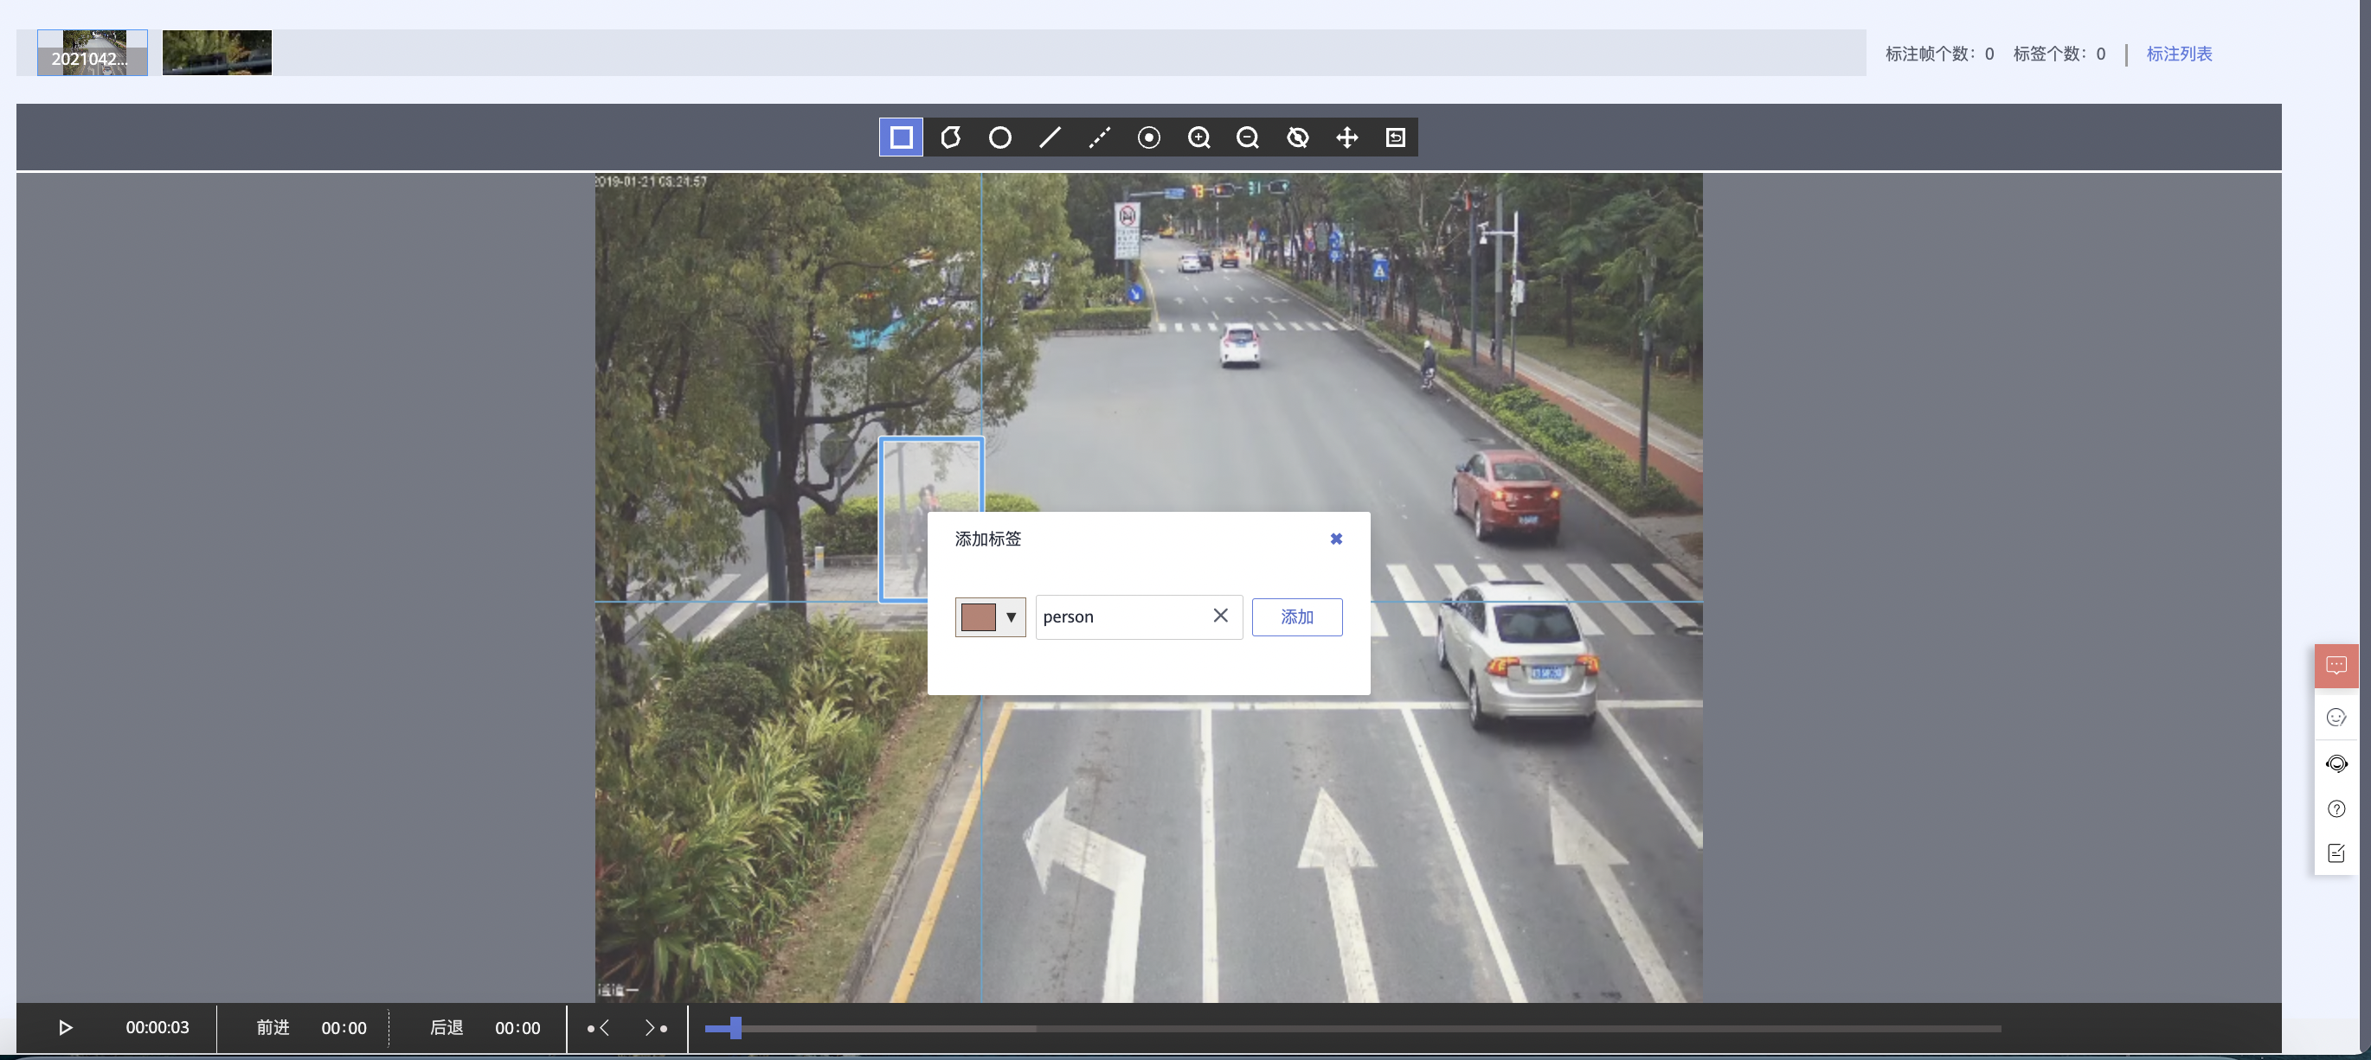
Task: Select the second video thumbnail
Action: point(217,53)
